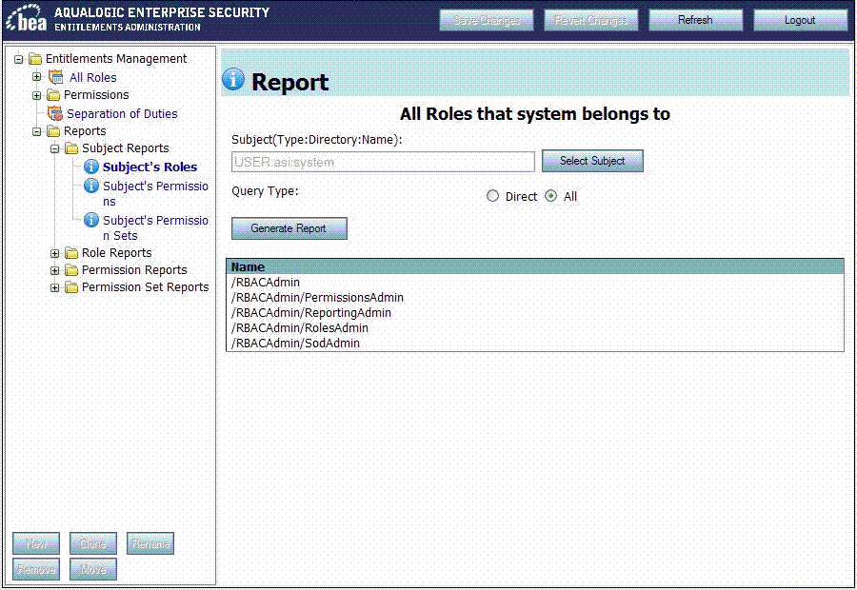
Task: Click the Permission Set Reports tree label
Action: [x=146, y=287]
